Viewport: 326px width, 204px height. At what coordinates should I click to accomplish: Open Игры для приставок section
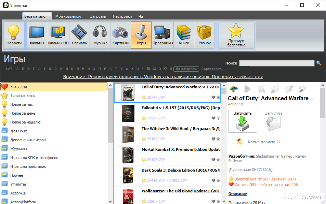[x=54, y=166]
